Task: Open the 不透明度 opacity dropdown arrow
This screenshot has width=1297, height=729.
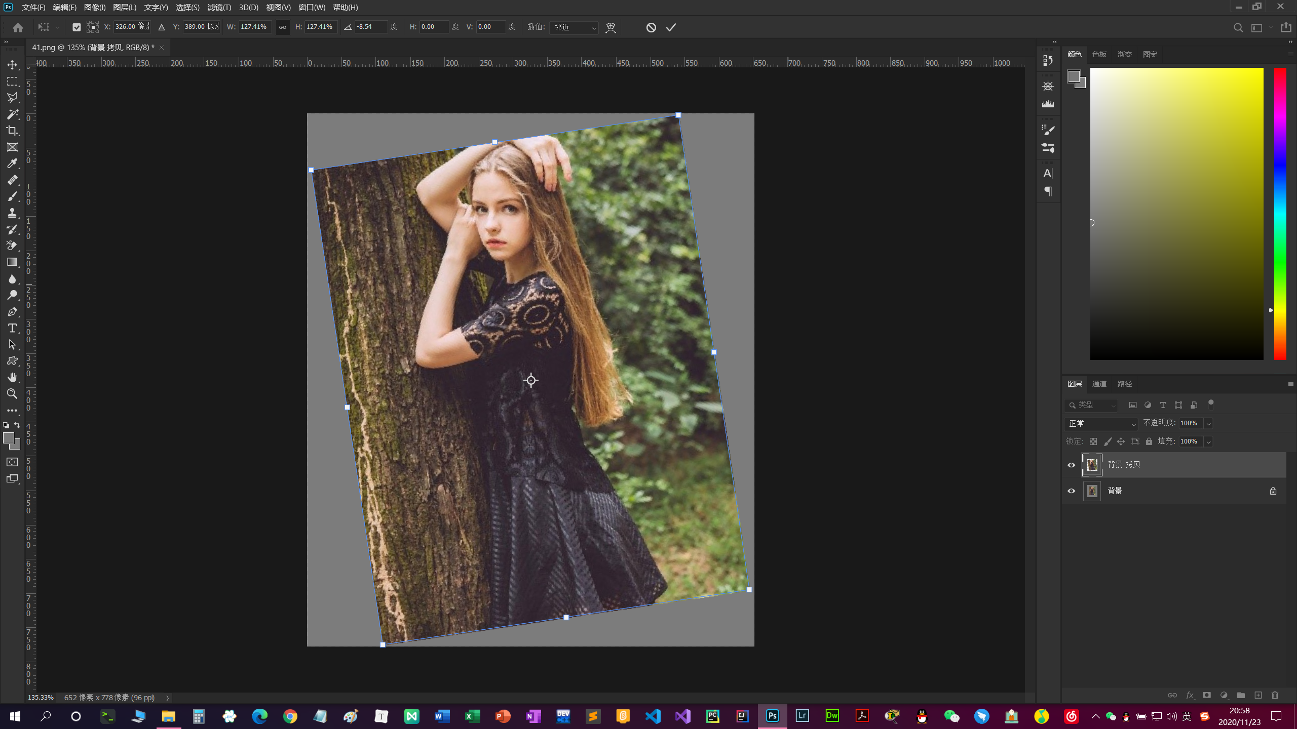Action: (x=1208, y=424)
